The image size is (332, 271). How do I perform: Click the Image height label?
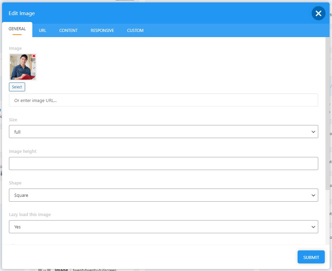(x=23, y=151)
